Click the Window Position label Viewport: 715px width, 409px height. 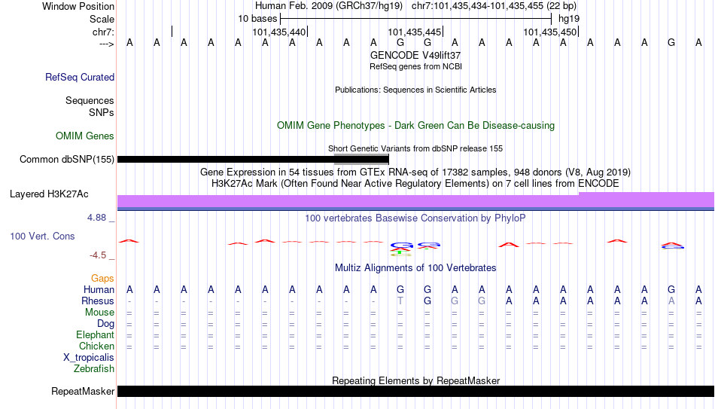pos(78,6)
